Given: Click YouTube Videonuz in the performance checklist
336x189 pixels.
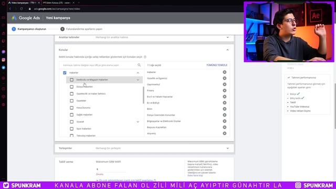Looking at the screenshot, I should [x=300, y=107].
